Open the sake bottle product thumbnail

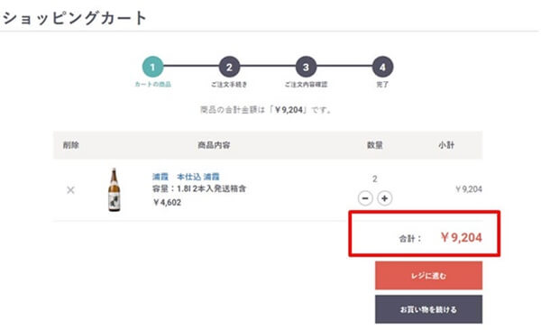[115, 189]
